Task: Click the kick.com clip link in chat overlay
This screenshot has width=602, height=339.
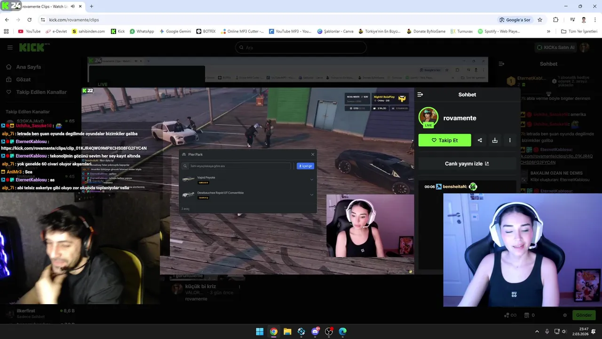Action: [x=74, y=148]
